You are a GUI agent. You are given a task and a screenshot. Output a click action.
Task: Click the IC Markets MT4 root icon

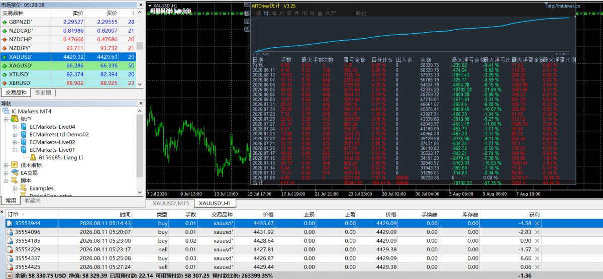tap(6, 111)
